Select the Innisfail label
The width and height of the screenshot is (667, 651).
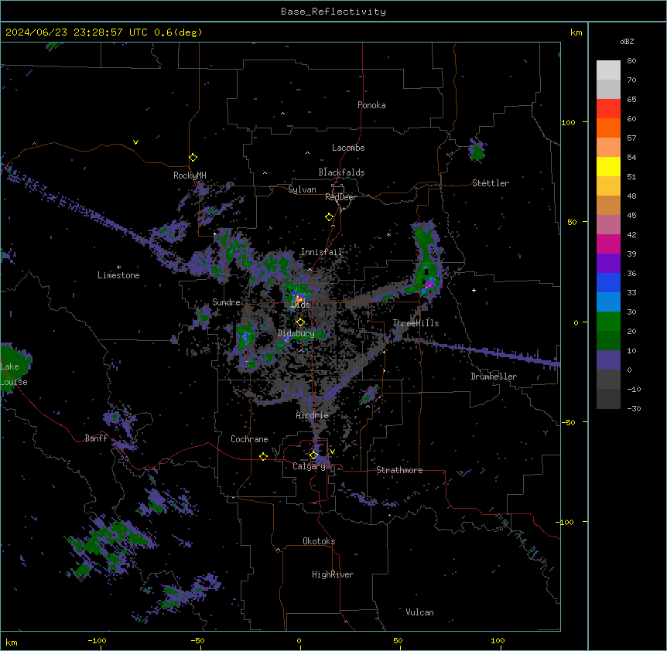321,252
